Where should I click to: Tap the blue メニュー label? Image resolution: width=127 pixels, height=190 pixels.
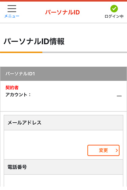click(12, 16)
